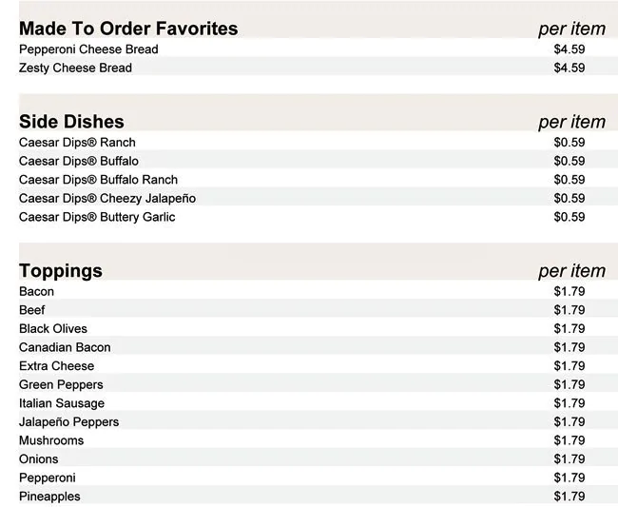618x507 pixels.
Task: Click the Green Peppers topping row
Action: tap(319, 384)
